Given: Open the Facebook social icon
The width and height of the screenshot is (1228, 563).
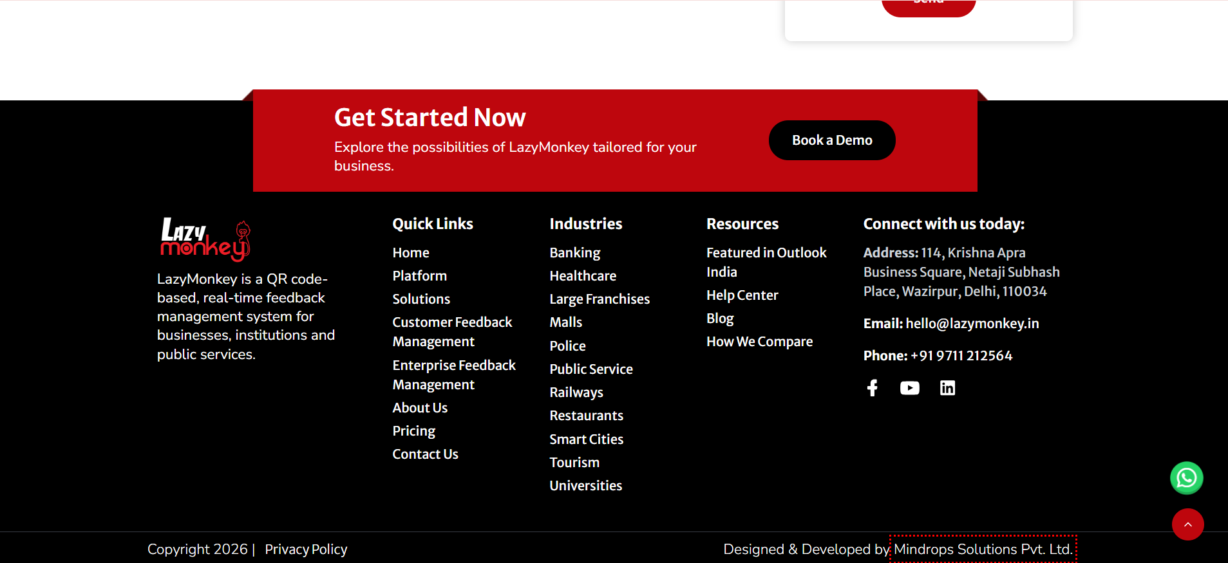Looking at the screenshot, I should 873,388.
